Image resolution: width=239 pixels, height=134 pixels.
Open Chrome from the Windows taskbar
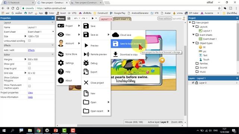(38, 130)
